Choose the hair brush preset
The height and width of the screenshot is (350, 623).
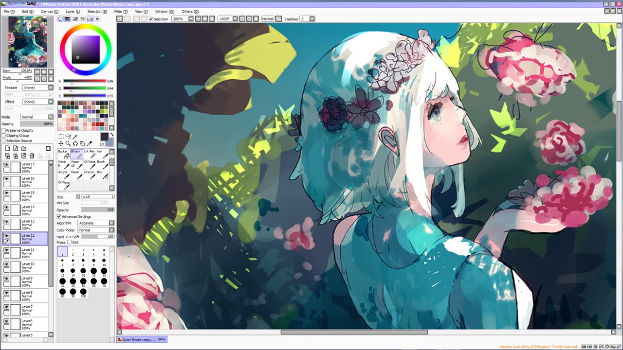point(102,154)
